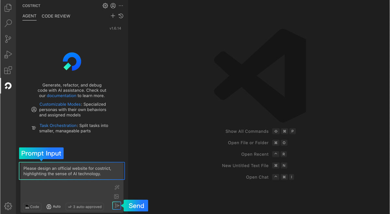Open the Code mode selector

(x=32, y=207)
